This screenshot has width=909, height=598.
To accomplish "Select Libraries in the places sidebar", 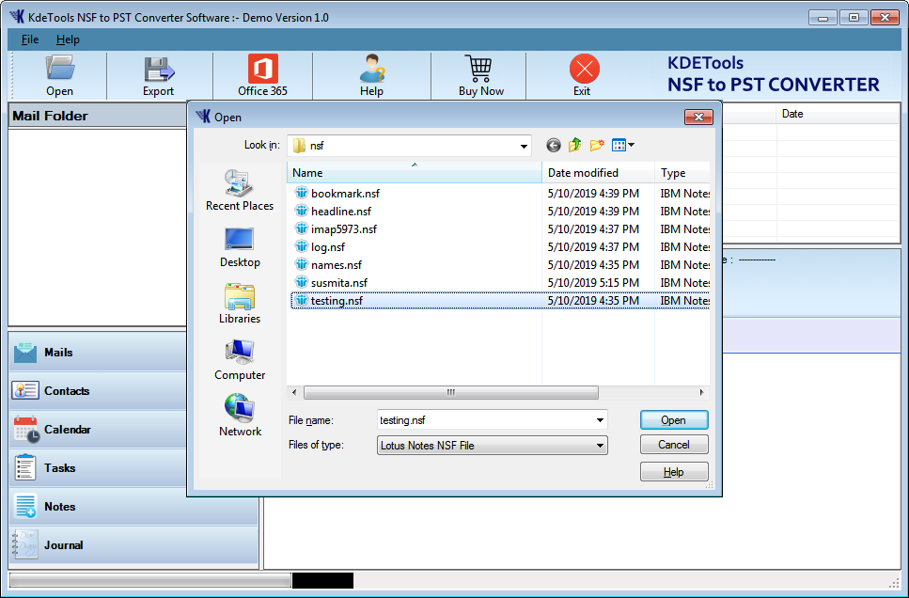I will pos(240,303).
